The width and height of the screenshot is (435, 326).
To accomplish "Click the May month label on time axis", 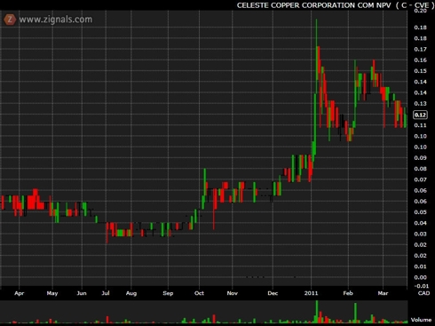I will (x=52, y=293).
